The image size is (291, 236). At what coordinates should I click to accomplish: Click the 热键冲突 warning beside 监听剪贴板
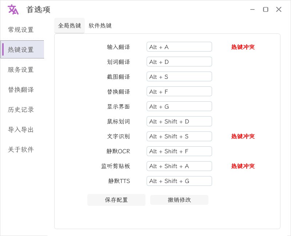click(243, 166)
